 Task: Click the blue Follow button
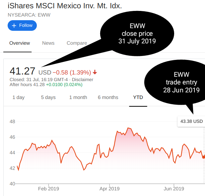[22, 25]
